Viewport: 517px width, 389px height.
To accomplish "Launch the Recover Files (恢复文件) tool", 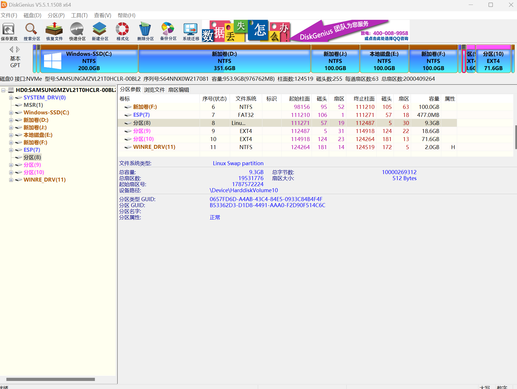I will 54,31.
